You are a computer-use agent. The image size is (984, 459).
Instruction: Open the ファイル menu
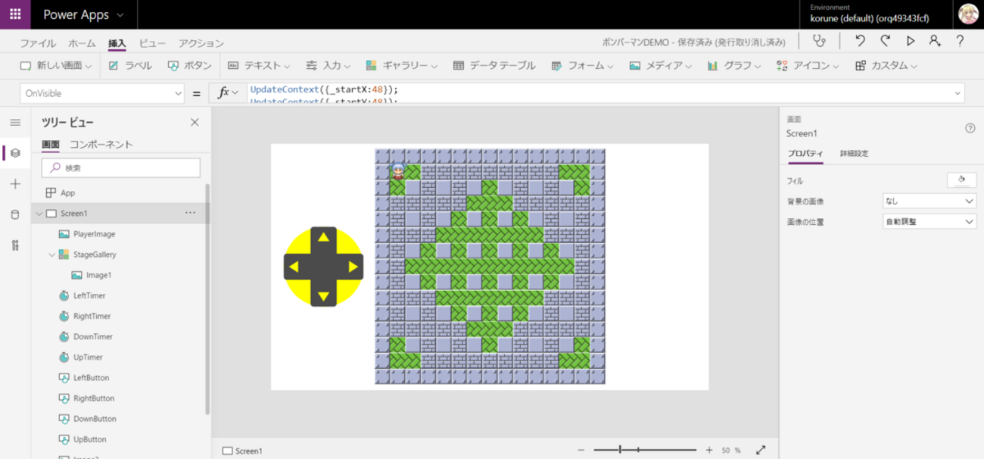38,43
